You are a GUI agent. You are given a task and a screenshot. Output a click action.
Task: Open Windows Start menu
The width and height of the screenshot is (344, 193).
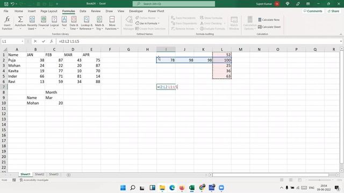(x=123, y=188)
